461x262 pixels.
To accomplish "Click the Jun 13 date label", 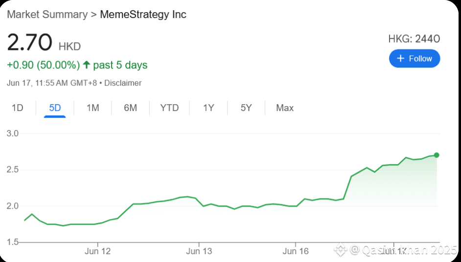I will [199, 251].
